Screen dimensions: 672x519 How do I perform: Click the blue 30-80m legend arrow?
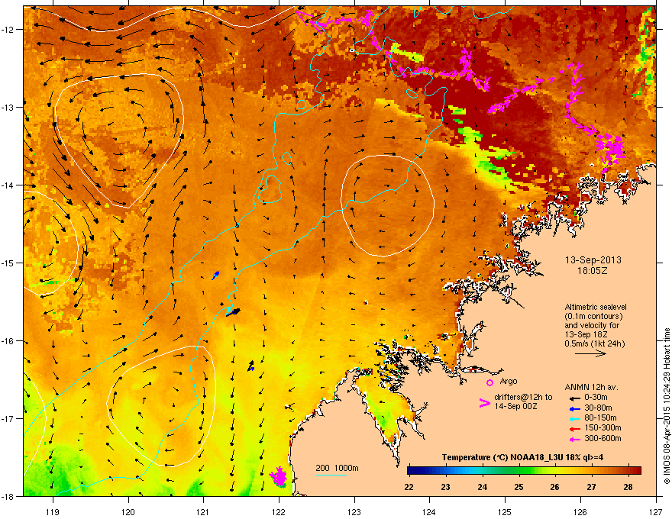click(575, 409)
